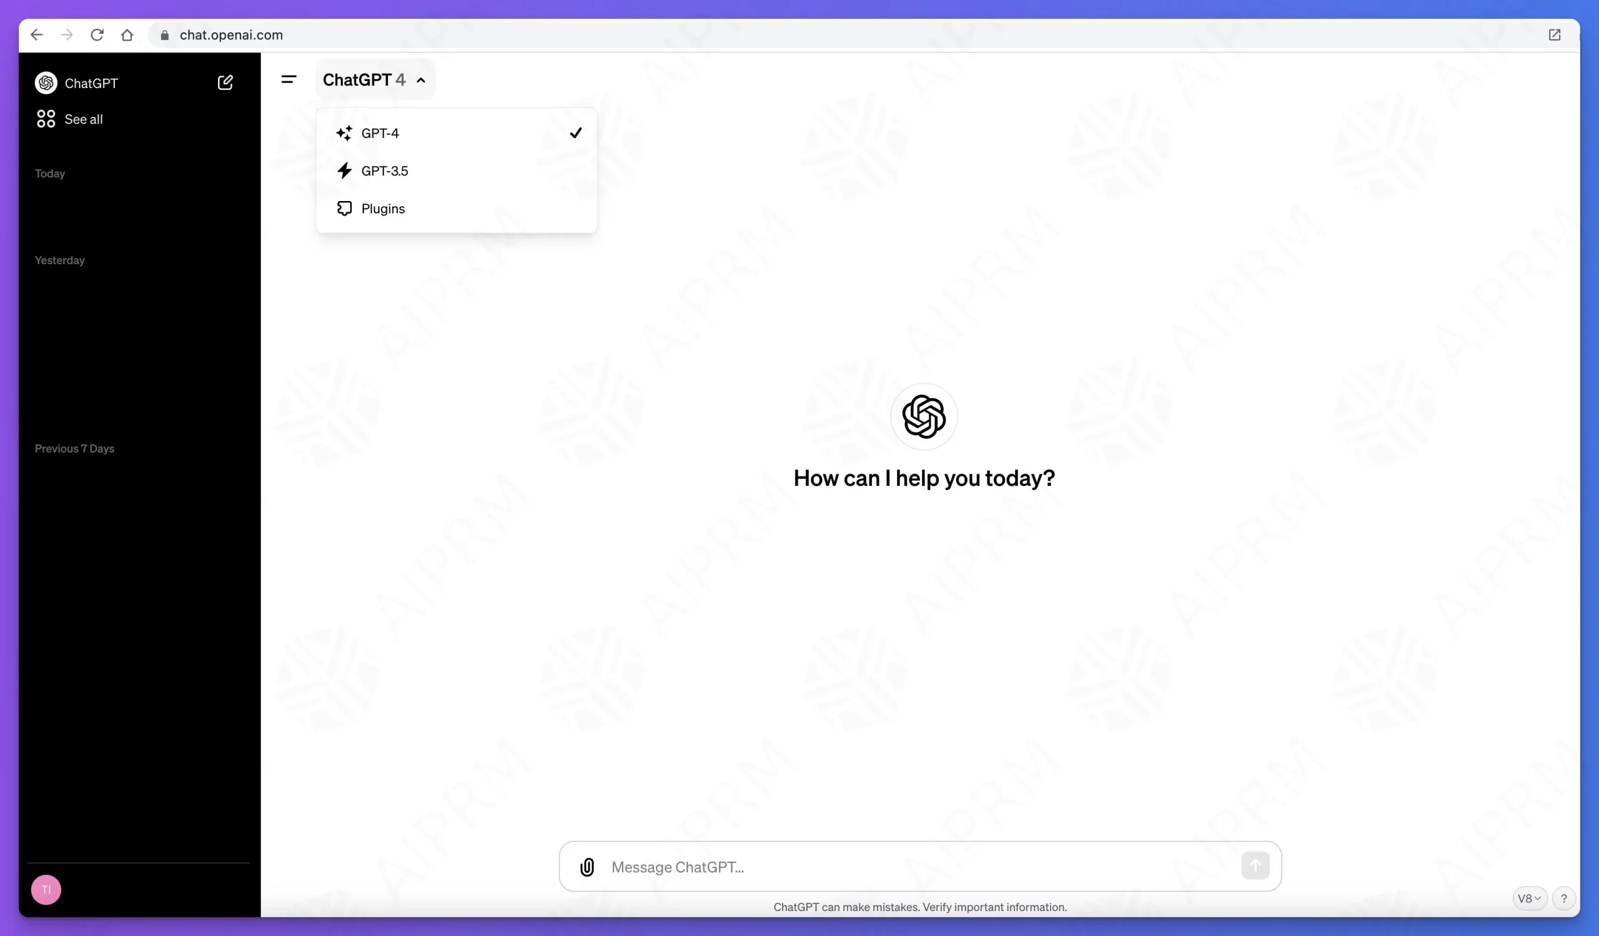Image resolution: width=1599 pixels, height=936 pixels.
Task: Expand the ChatGPT 4 model selector dropdown
Action: click(x=374, y=79)
